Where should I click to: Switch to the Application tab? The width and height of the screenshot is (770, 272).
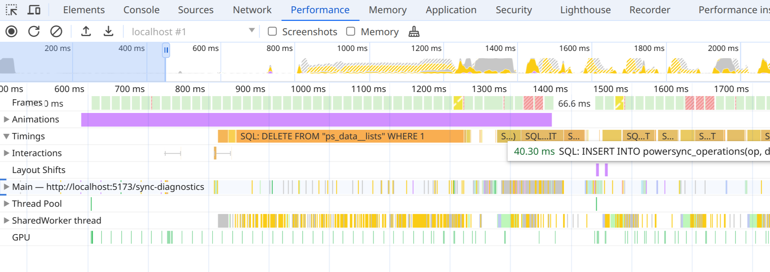click(x=451, y=10)
